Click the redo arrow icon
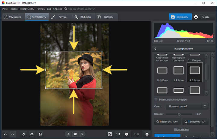The height and width of the screenshot is (139, 217). point(13,134)
